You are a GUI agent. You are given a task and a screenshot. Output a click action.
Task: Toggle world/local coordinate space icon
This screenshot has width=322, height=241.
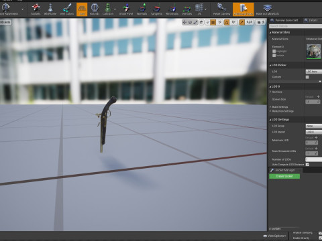[201, 22]
